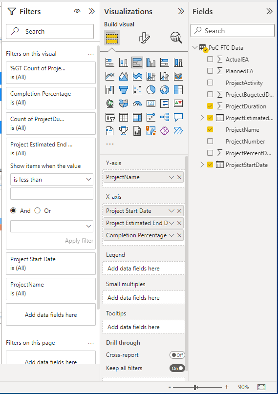Collapse the PoC FTC Data table

click(195, 47)
